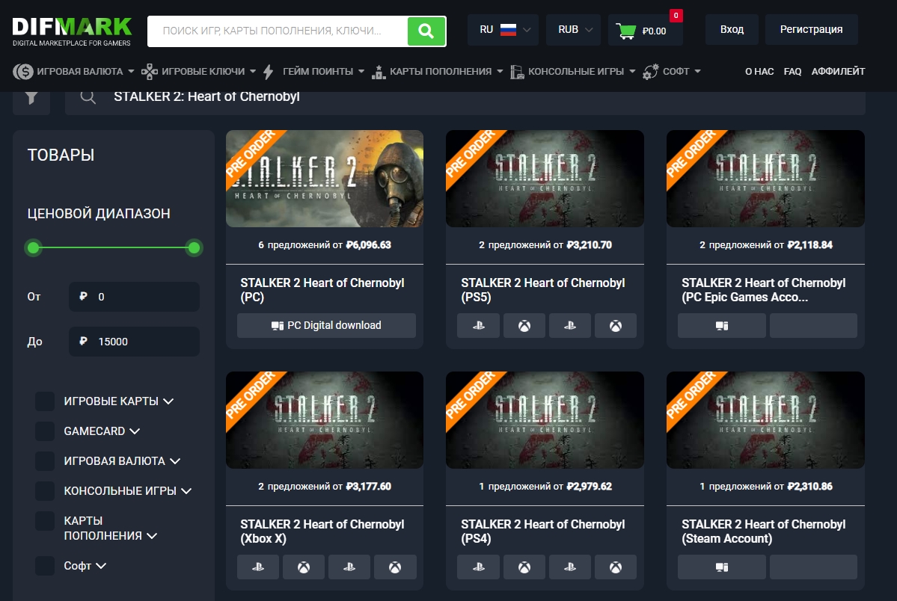Check the GAMECARD checkbox
The image size is (897, 601).
tap(45, 431)
